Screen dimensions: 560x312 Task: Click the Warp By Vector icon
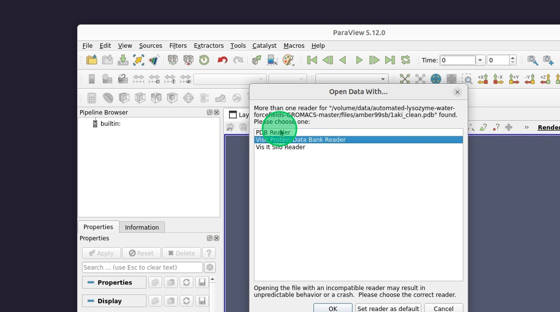tap(220, 98)
